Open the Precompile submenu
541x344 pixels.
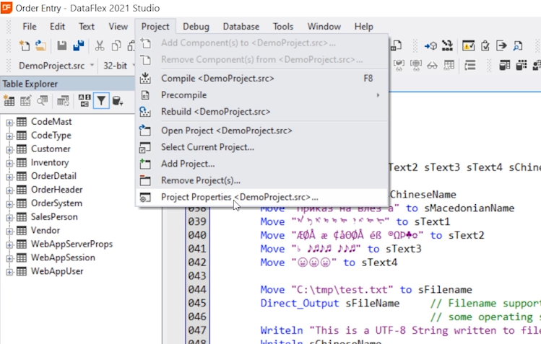point(183,95)
